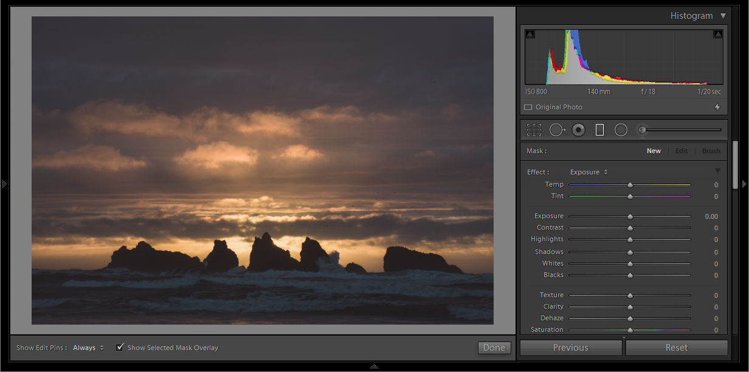Uncheck Show Selected Mask Overlay
This screenshot has width=749, height=372.
(x=120, y=347)
